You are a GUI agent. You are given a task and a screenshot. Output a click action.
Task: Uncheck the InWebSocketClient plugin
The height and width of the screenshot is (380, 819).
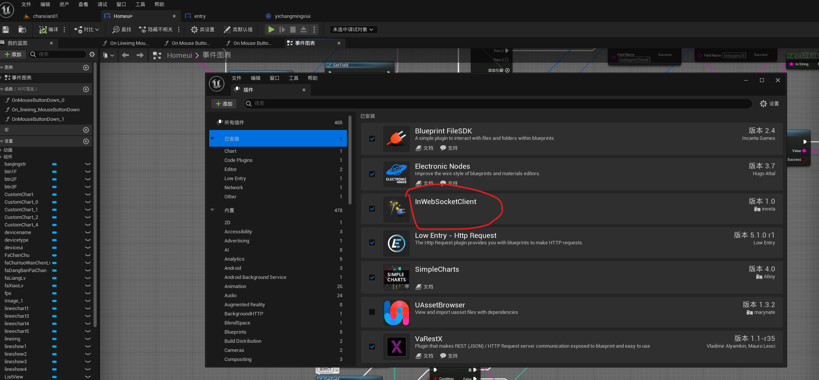click(x=372, y=209)
